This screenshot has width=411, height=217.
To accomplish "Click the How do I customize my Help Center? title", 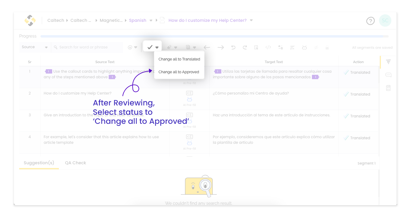I will point(207,21).
